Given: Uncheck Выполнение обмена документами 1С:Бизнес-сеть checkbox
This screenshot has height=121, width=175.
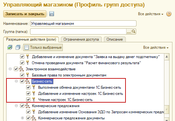Looking at the screenshot, I should pyautogui.click(x=28, y=87).
